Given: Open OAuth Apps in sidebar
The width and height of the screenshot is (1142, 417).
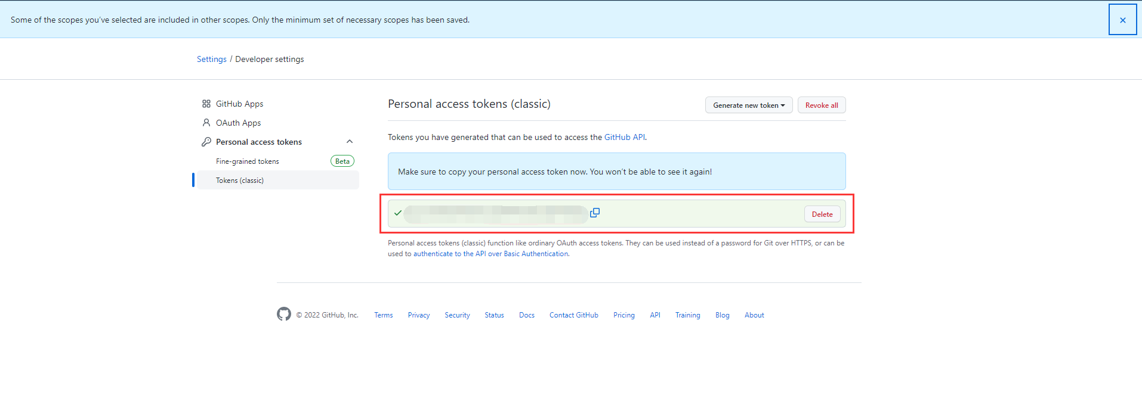Looking at the screenshot, I should [238, 123].
